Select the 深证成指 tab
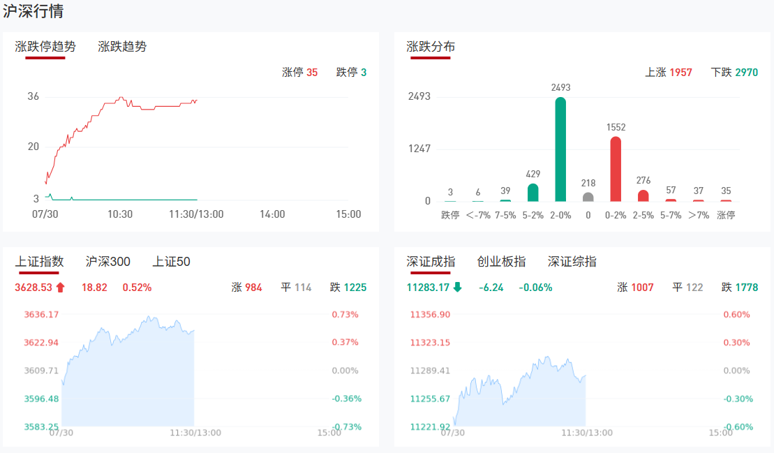This screenshot has width=774, height=453. 431,262
